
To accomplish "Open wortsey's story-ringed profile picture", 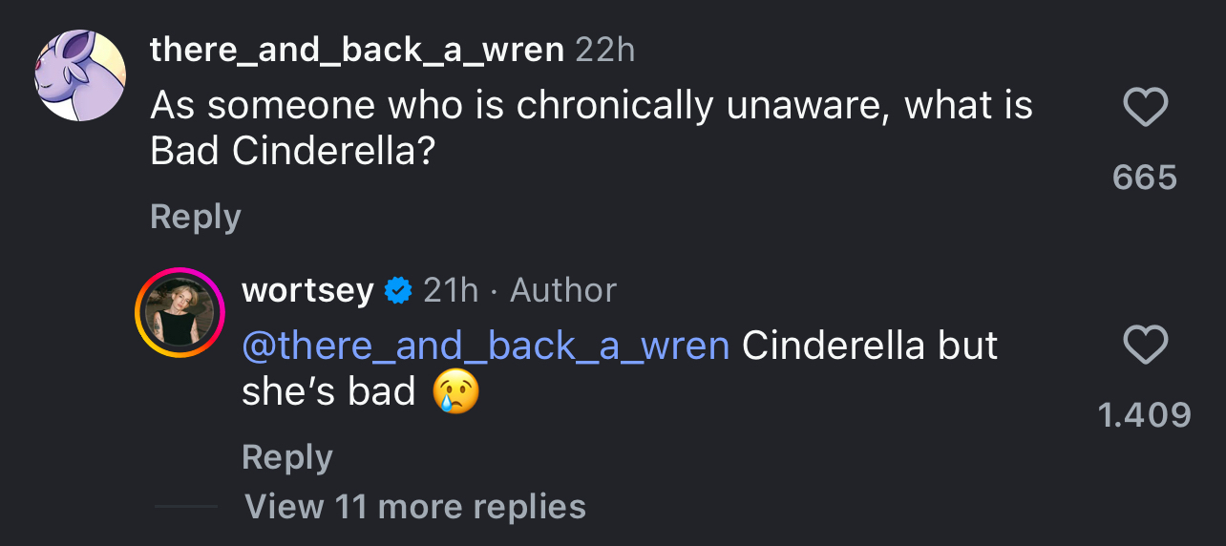I will coord(179,312).
